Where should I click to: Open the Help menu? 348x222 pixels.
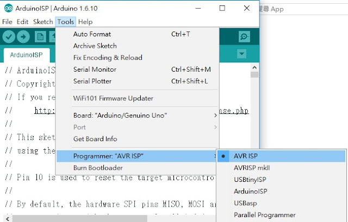point(85,22)
